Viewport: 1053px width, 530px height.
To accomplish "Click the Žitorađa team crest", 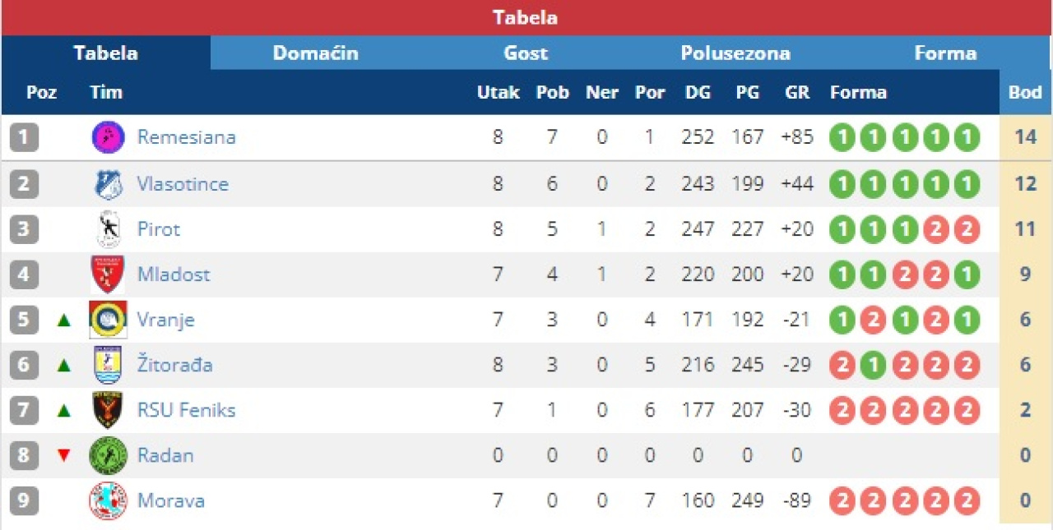I will (x=108, y=365).
